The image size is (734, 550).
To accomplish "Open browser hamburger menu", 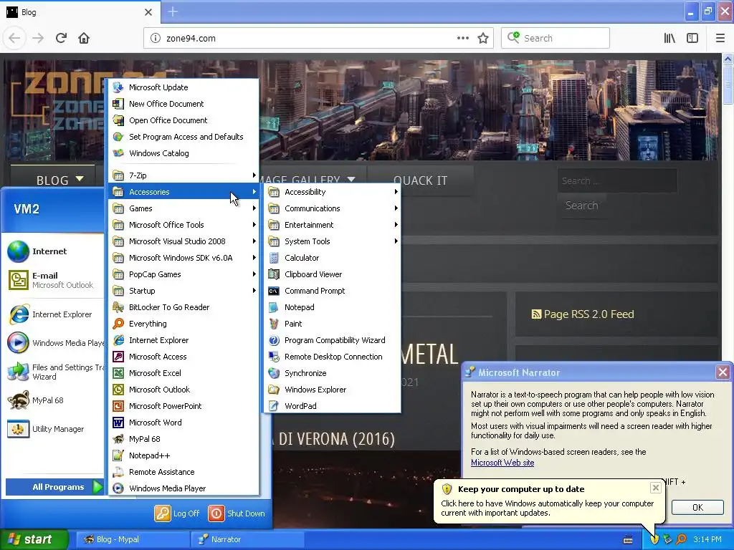I will (720, 38).
